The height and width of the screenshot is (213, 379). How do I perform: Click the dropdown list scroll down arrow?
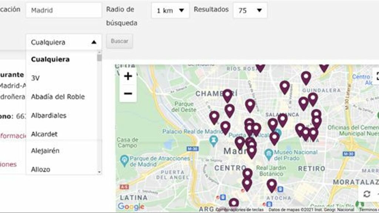click(99, 172)
